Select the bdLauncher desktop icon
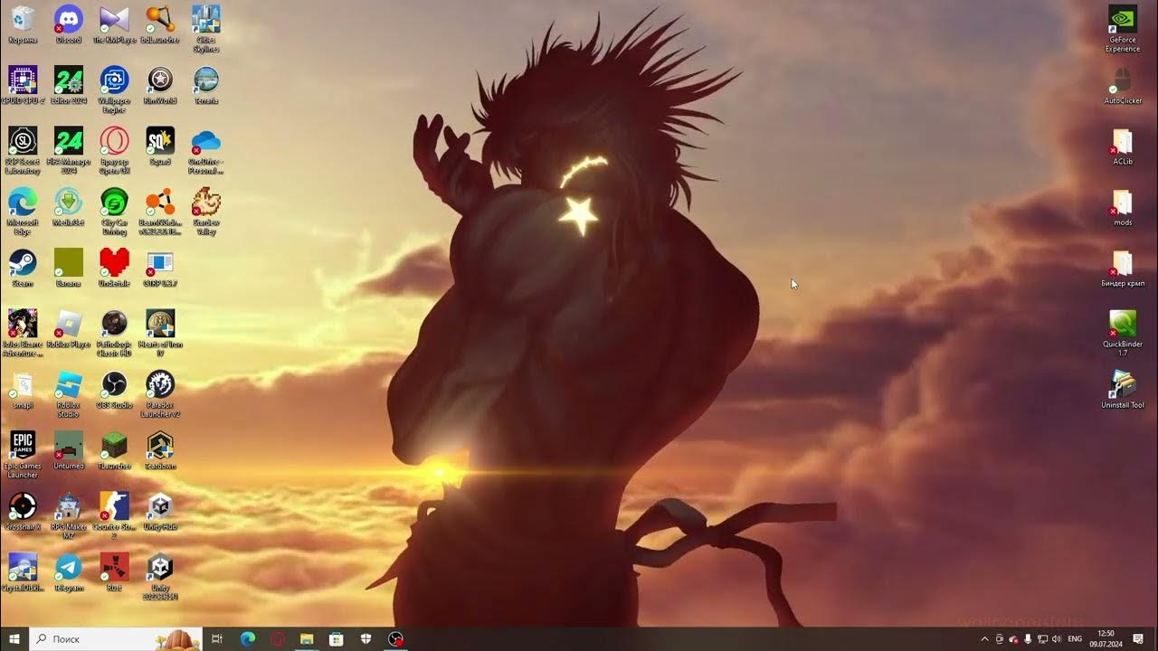This screenshot has width=1158, height=651. point(160,24)
